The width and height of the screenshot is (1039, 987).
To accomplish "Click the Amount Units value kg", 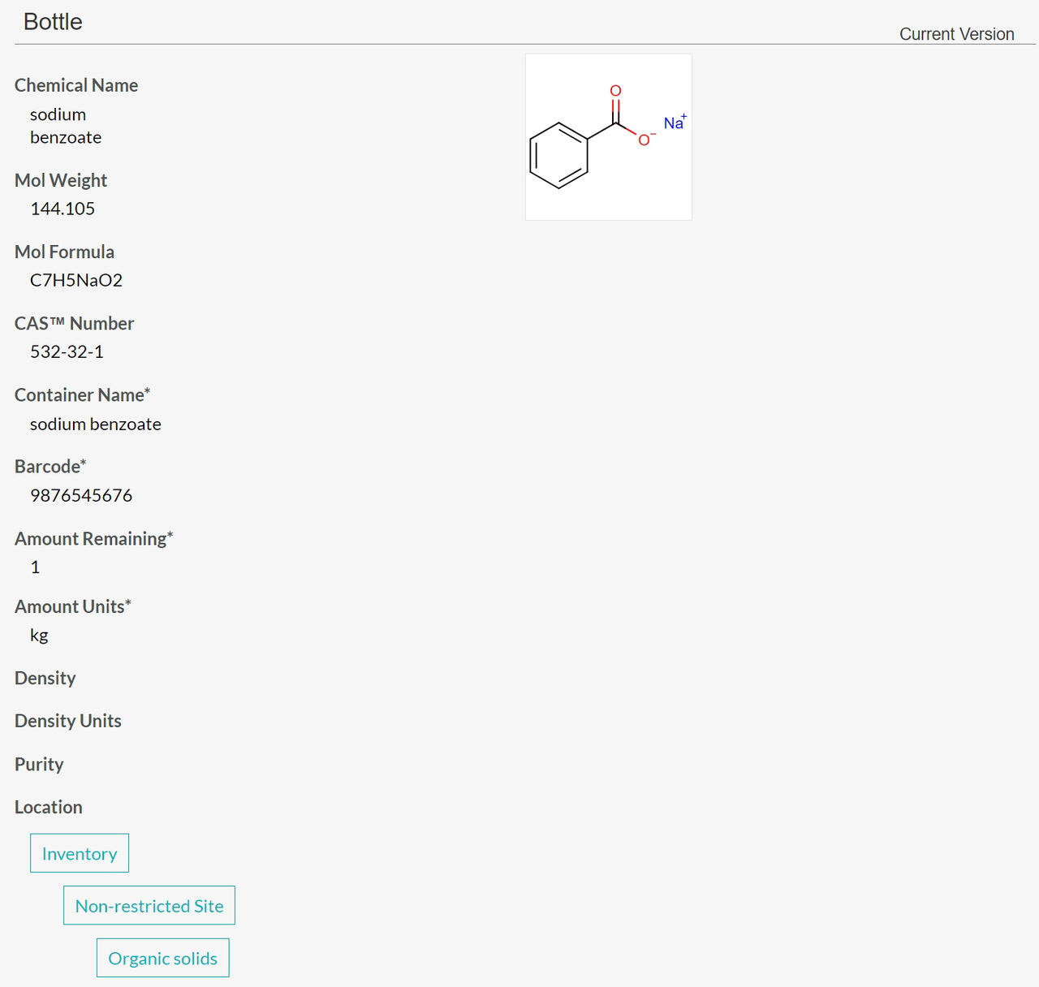I will [39, 635].
